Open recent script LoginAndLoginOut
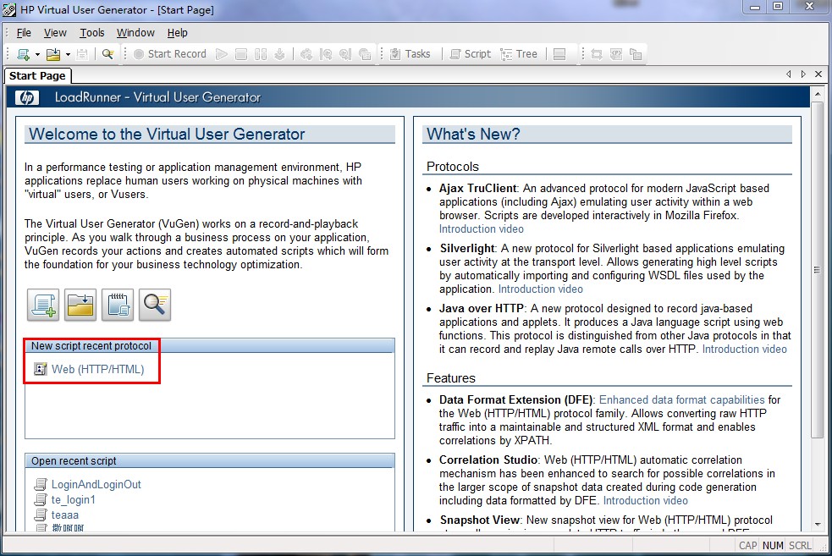 96,484
